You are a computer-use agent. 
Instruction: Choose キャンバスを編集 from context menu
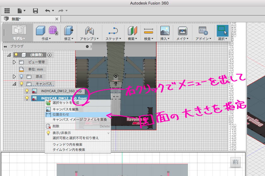pyautogui.click(x=78, y=109)
